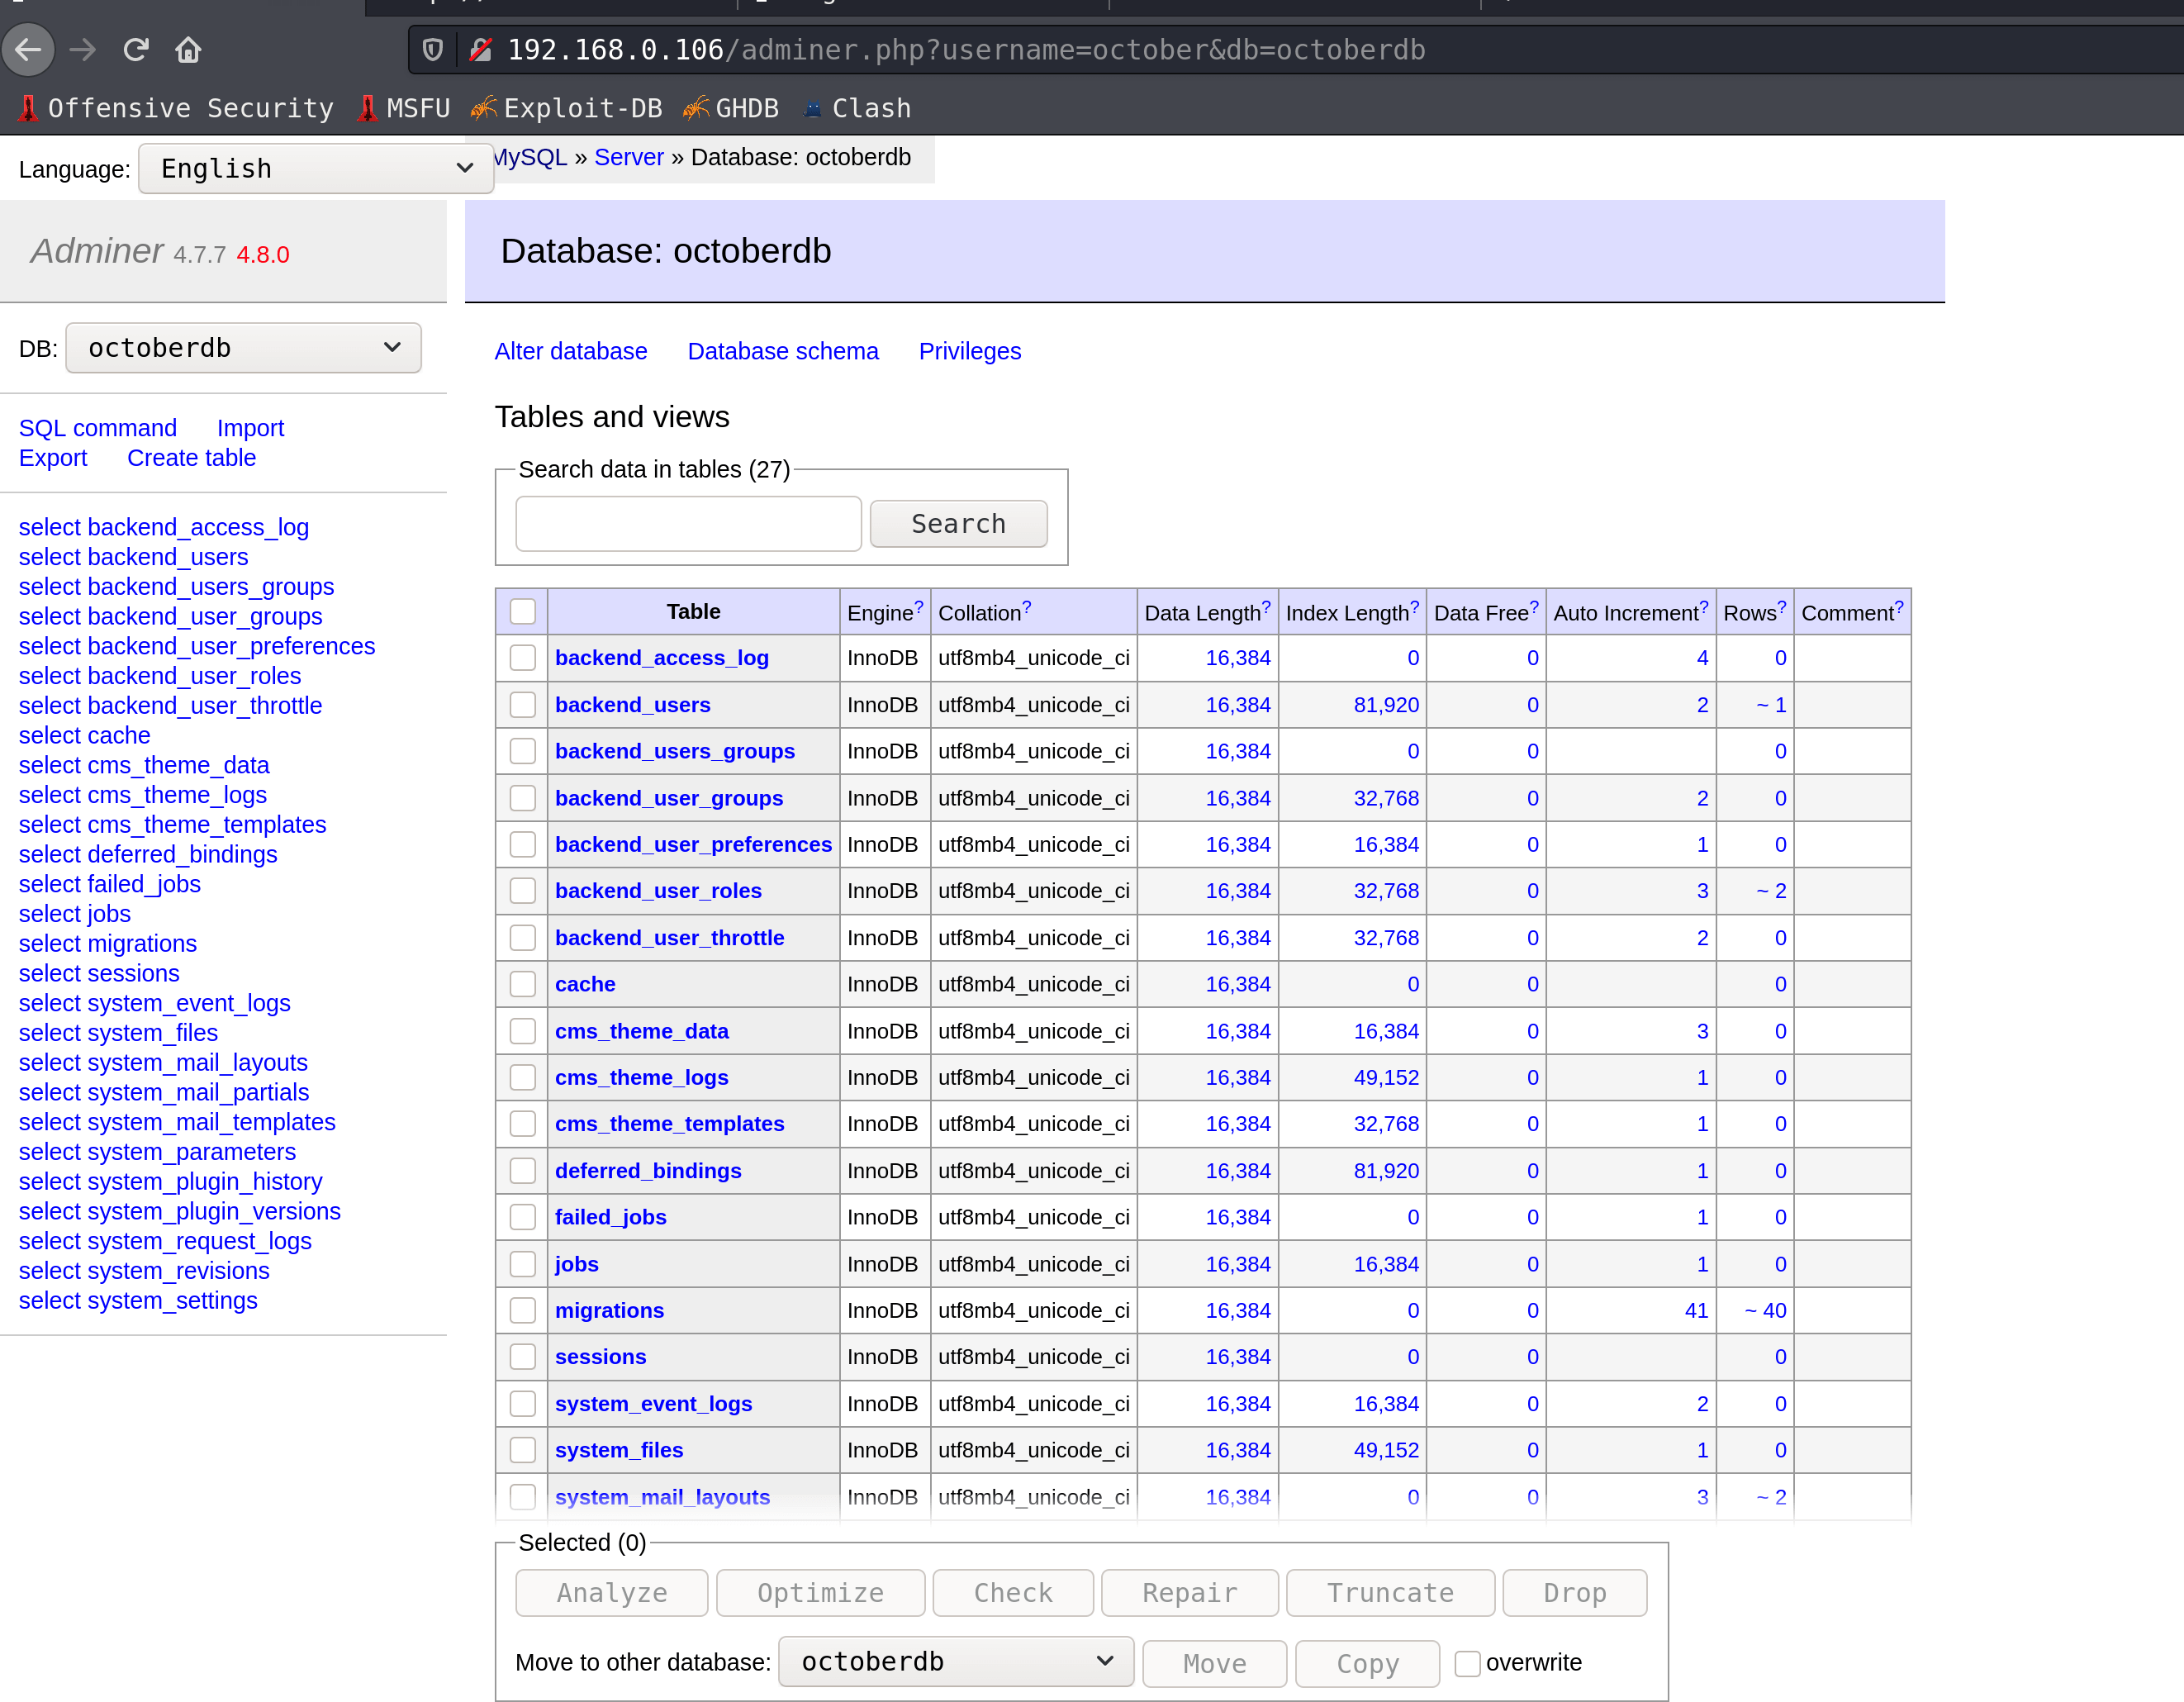Viewport: 2184px width, 1702px height.
Task: Click select system_settings in sidebar
Action: (x=138, y=1300)
